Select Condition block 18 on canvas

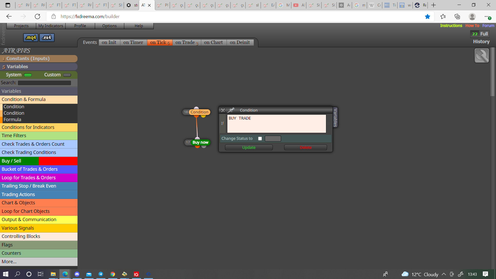199,112
